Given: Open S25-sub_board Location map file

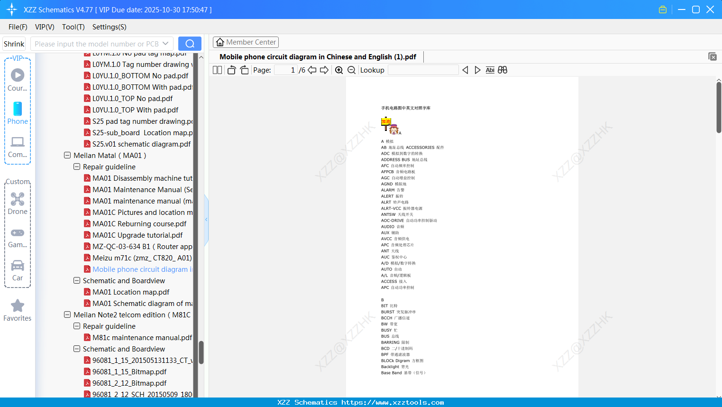Looking at the screenshot, I should pos(138,132).
